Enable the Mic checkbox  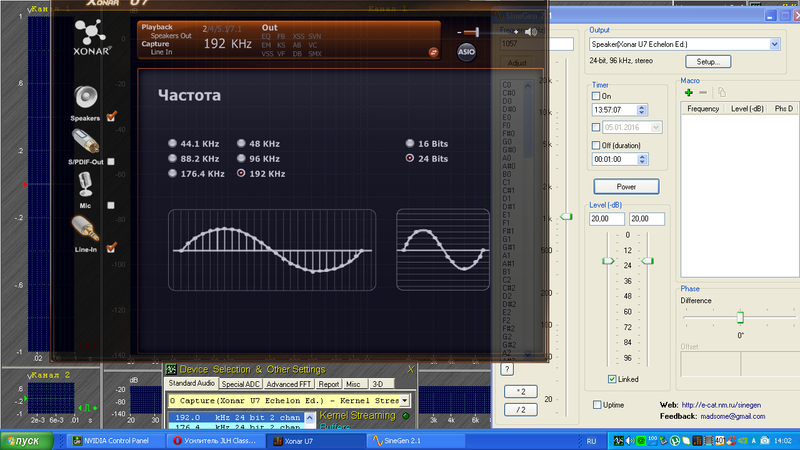pyautogui.click(x=111, y=205)
